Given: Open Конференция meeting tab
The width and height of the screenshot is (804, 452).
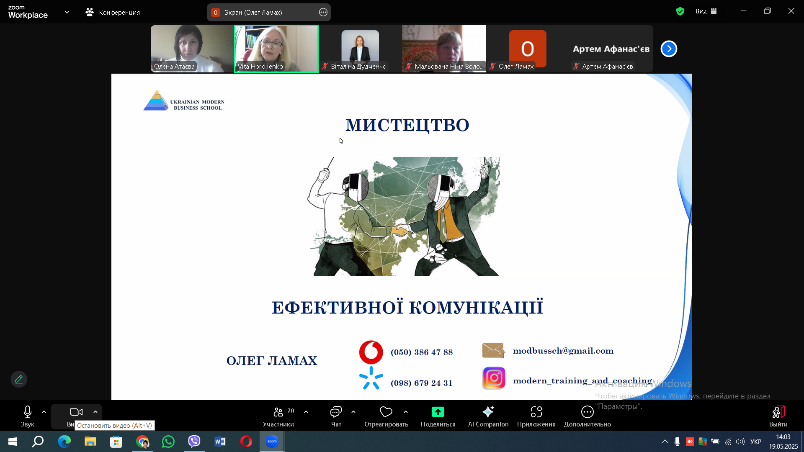Looking at the screenshot, I should pos(113,13).
